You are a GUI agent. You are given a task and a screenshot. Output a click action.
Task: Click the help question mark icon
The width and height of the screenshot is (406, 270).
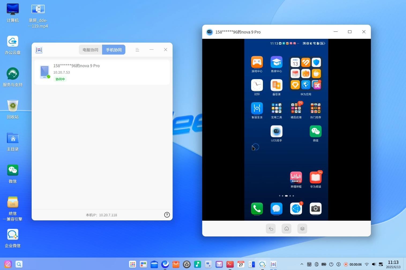click(x=167, y=215)
